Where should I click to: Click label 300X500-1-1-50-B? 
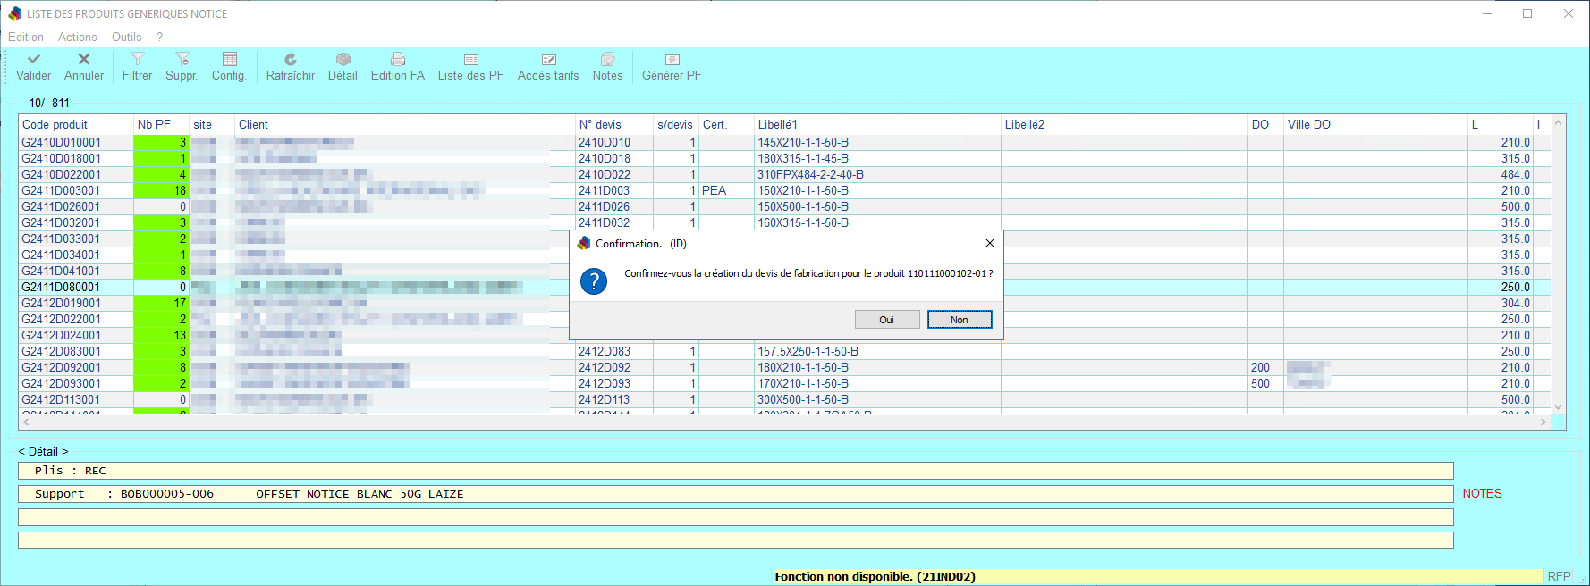coord(804,399)
